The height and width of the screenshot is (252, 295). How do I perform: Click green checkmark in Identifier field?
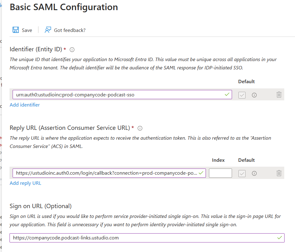[227, 94]
